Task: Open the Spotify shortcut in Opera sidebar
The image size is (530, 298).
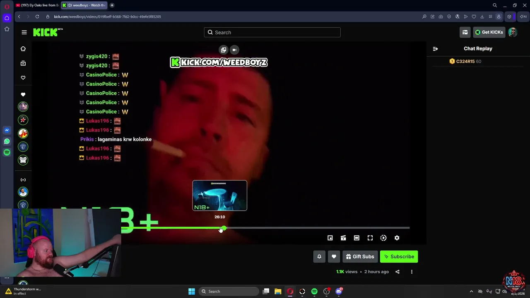Action: [7, 153]
